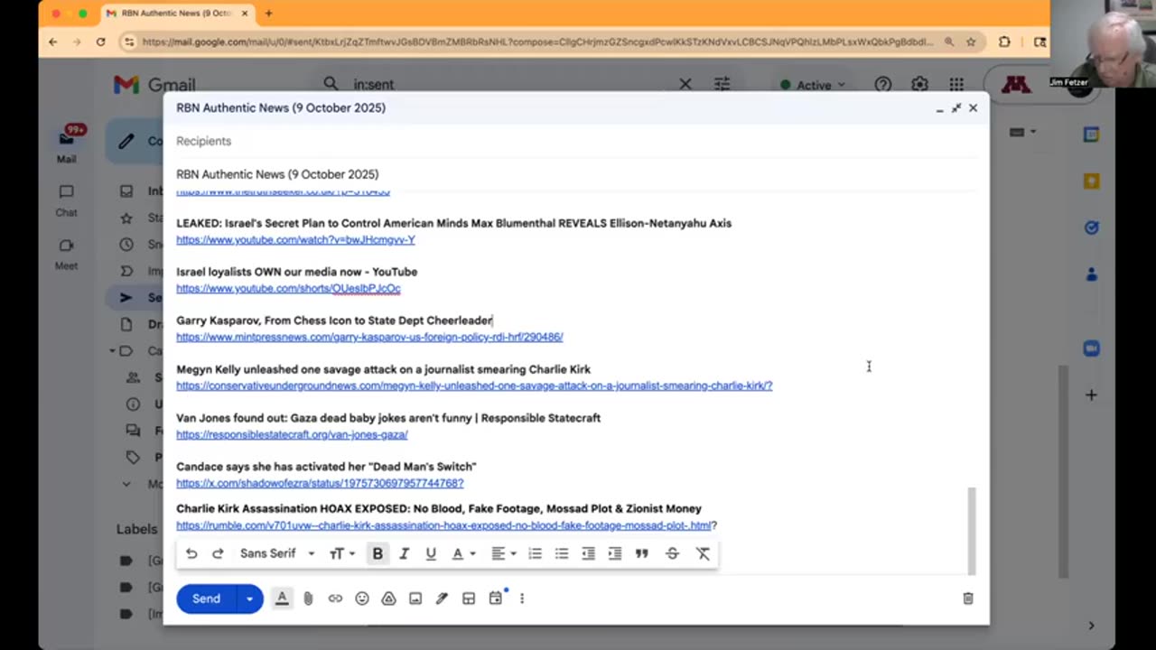This screenshot has width=1156, height=650.
Task: Open Google Calendar in the side panel
Action: point(1091,135)
